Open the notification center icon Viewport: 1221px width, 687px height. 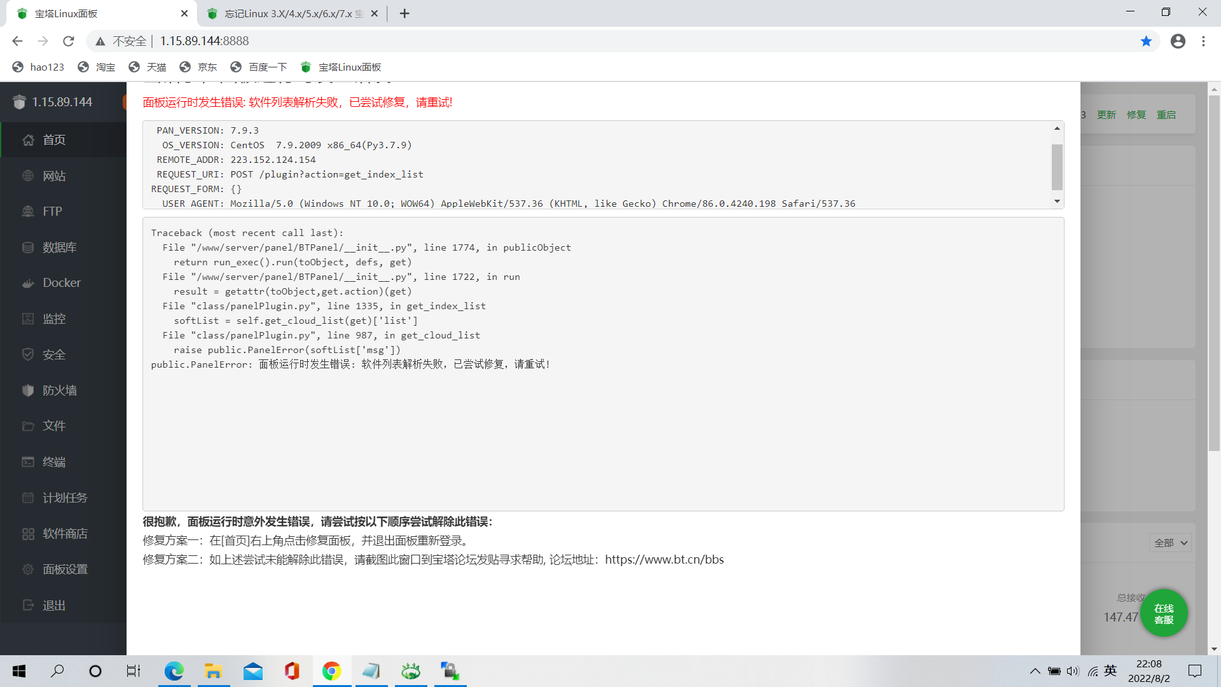(x=1195, y=671)
